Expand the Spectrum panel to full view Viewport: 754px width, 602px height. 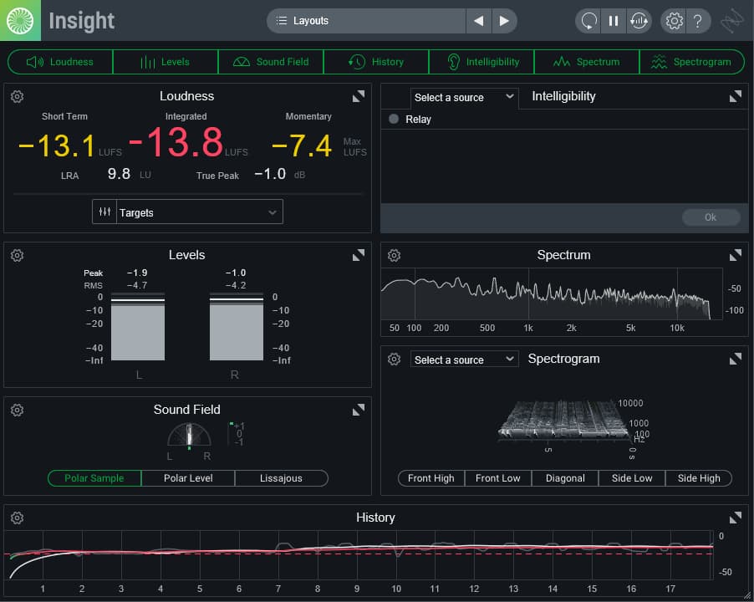(x=736, y=255)
